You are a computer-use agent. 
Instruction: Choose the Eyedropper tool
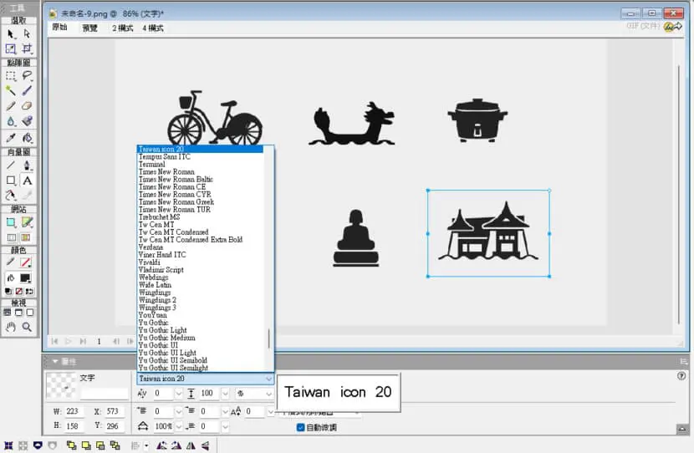pyautogui.click(x=11, y=138)
